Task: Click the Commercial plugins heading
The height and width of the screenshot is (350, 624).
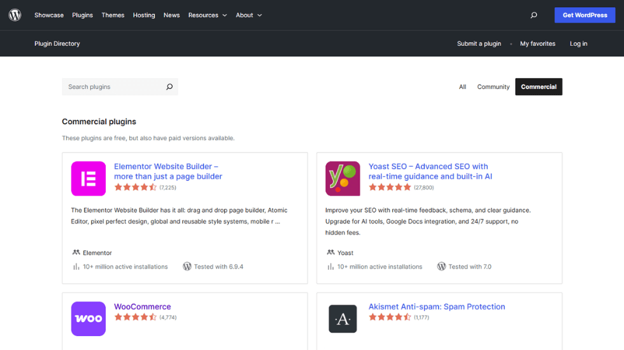Action: point(99,122)
